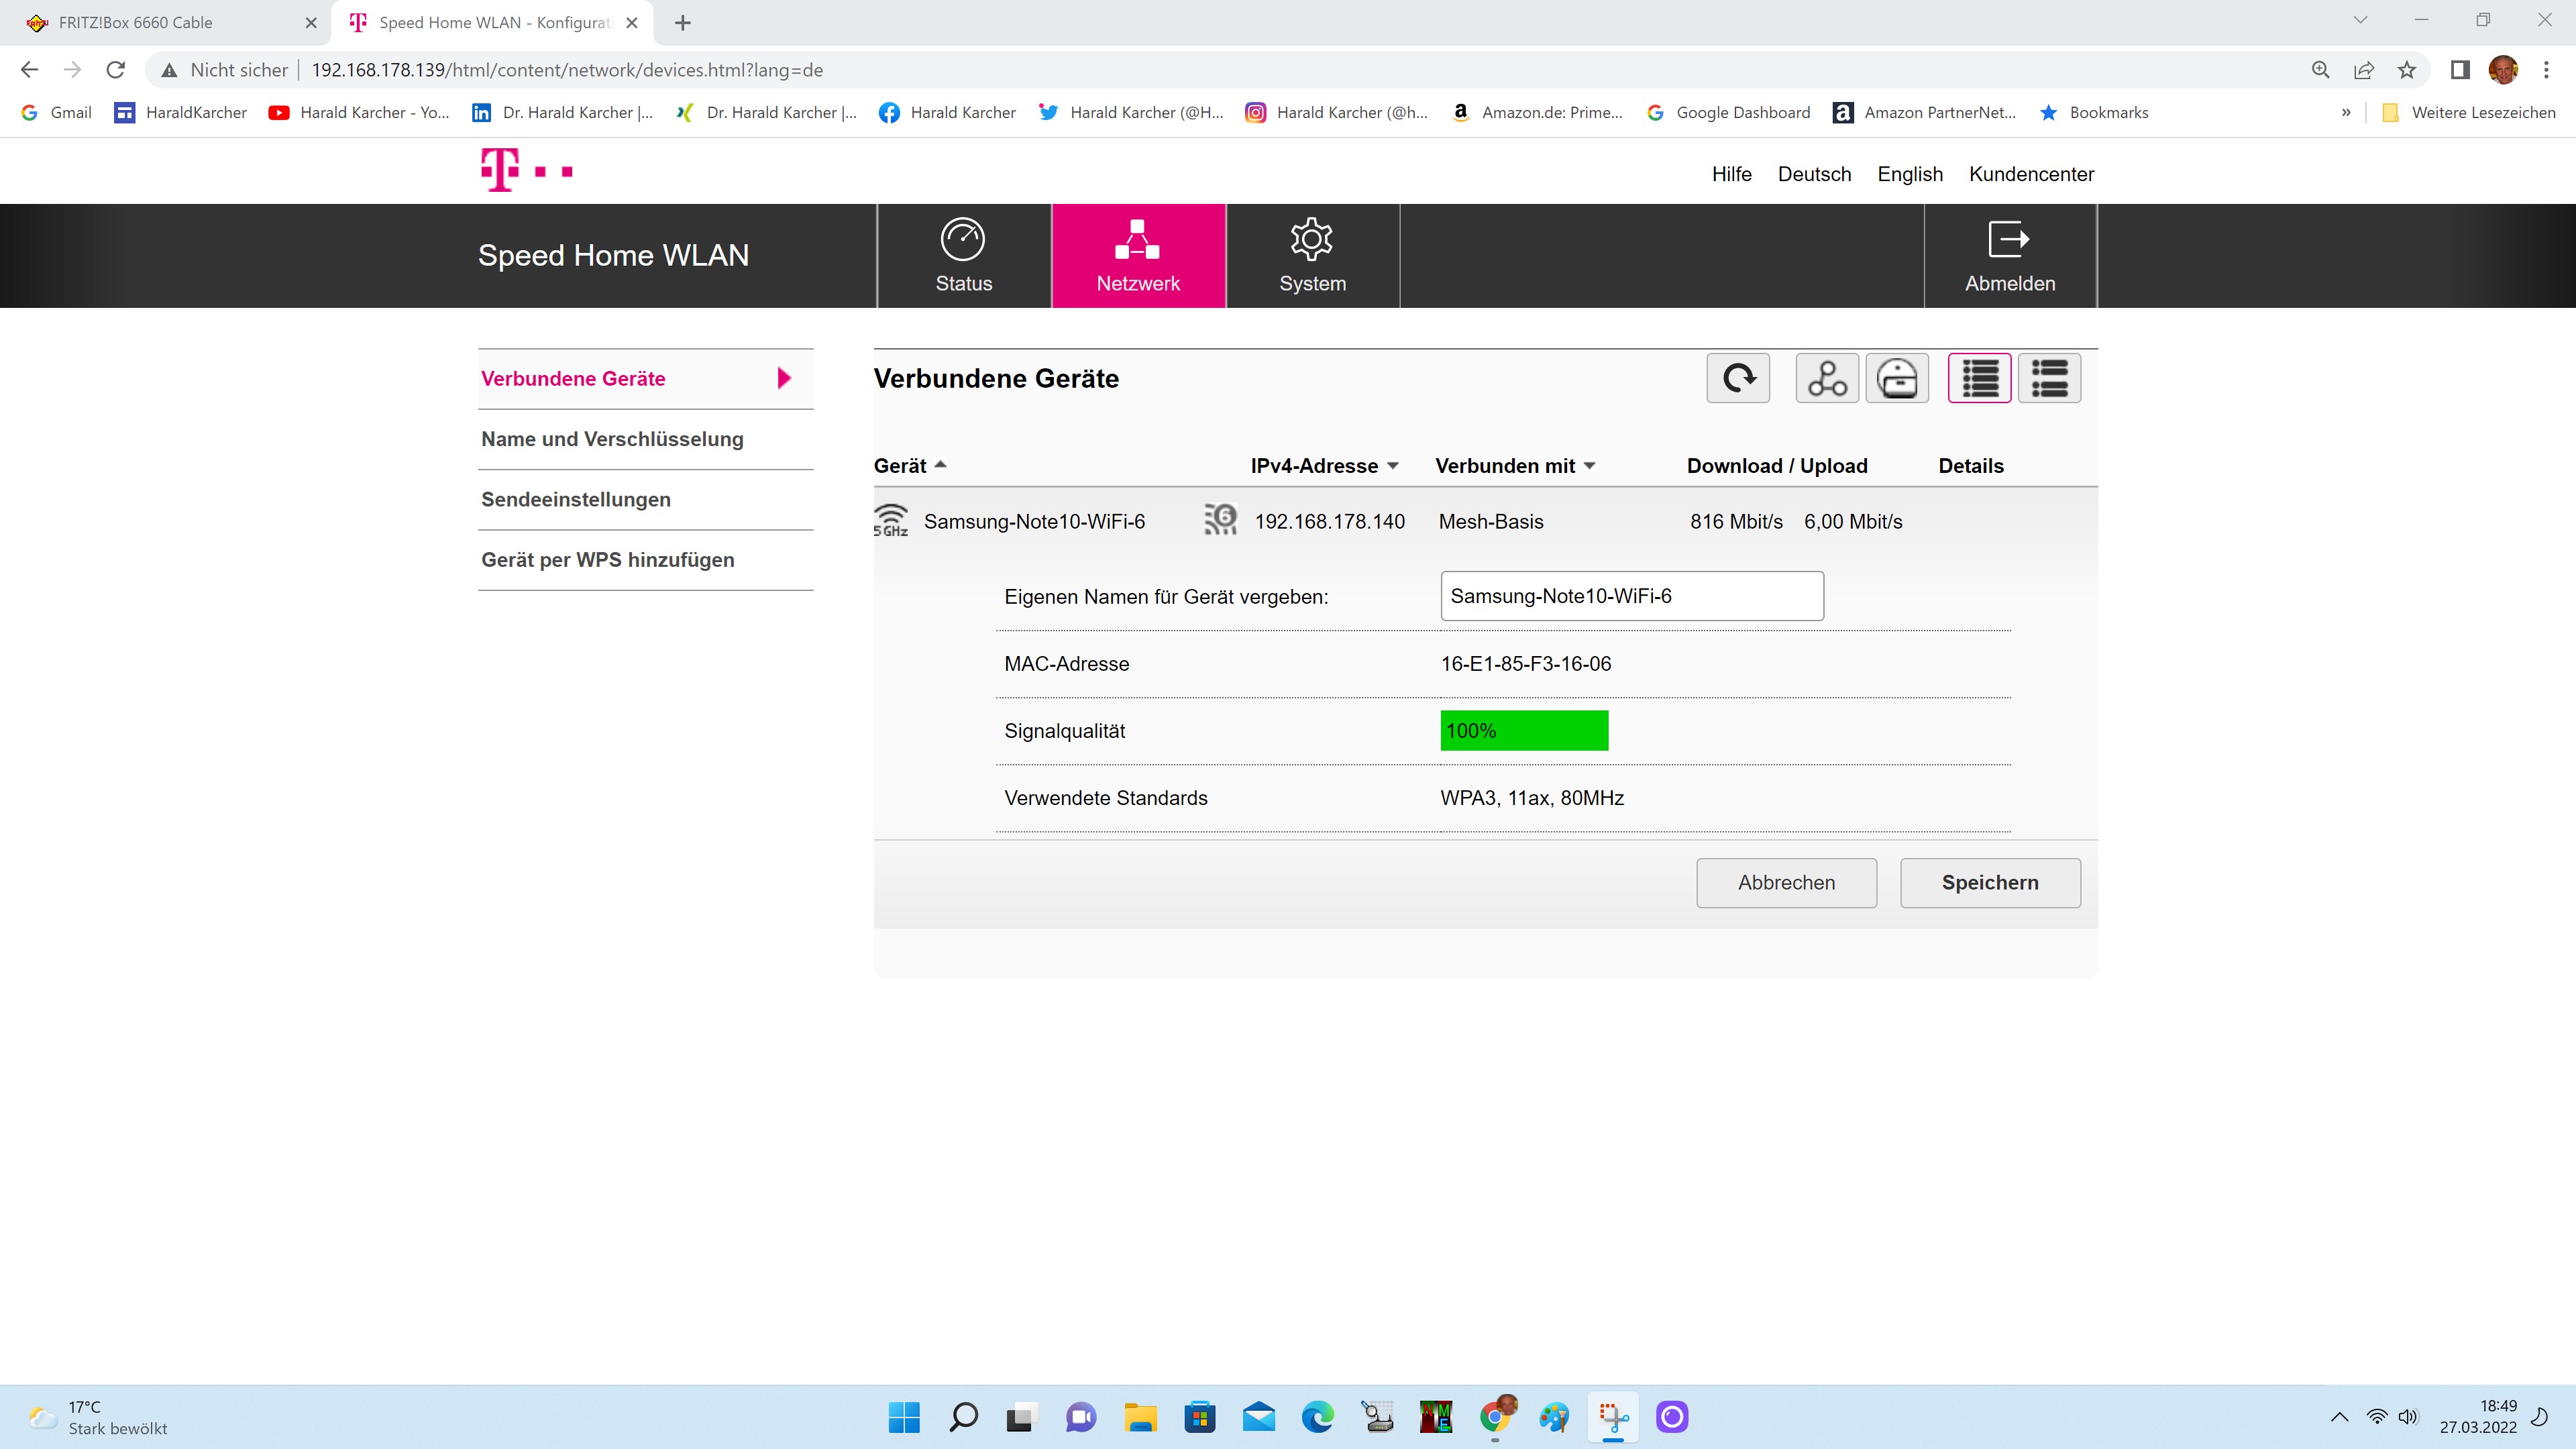
Task: Sort by IPv4-Adresse column arrow
Action: pos(1393,466)
